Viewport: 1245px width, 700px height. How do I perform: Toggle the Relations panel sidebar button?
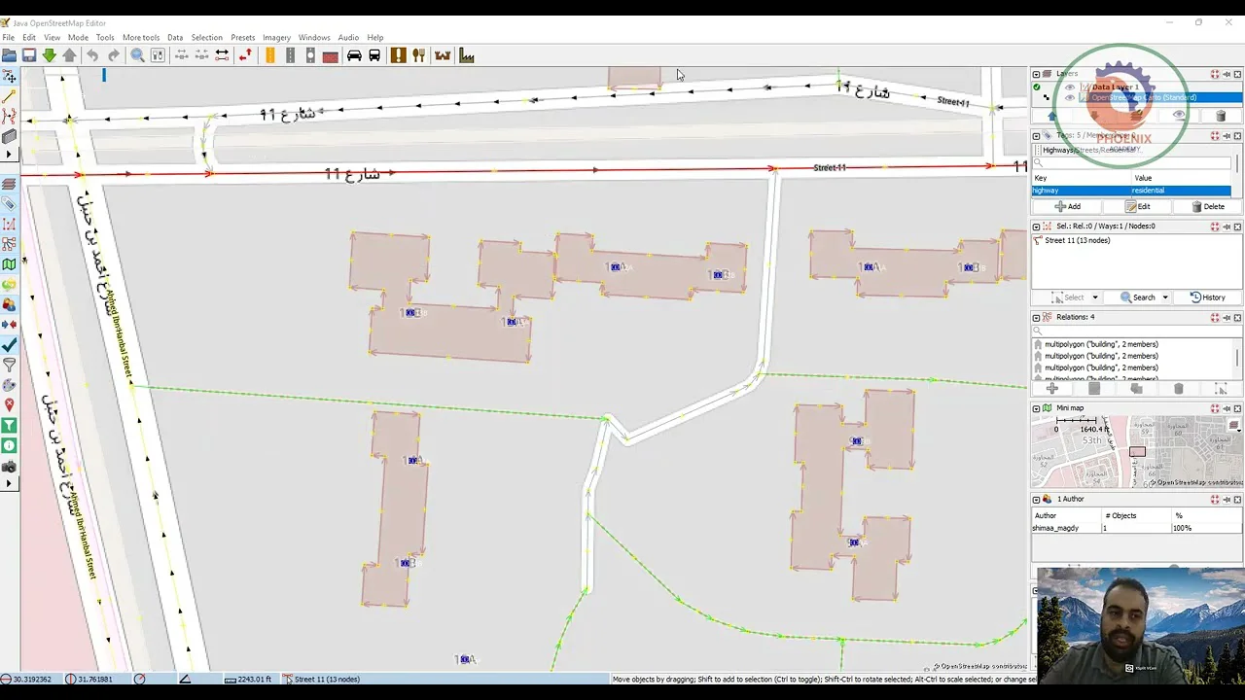[9, 244]
